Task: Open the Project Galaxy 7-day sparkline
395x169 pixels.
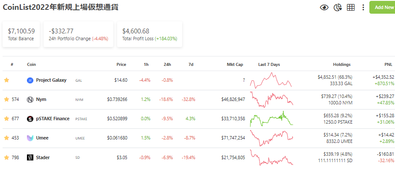Action: coord(271,80)
